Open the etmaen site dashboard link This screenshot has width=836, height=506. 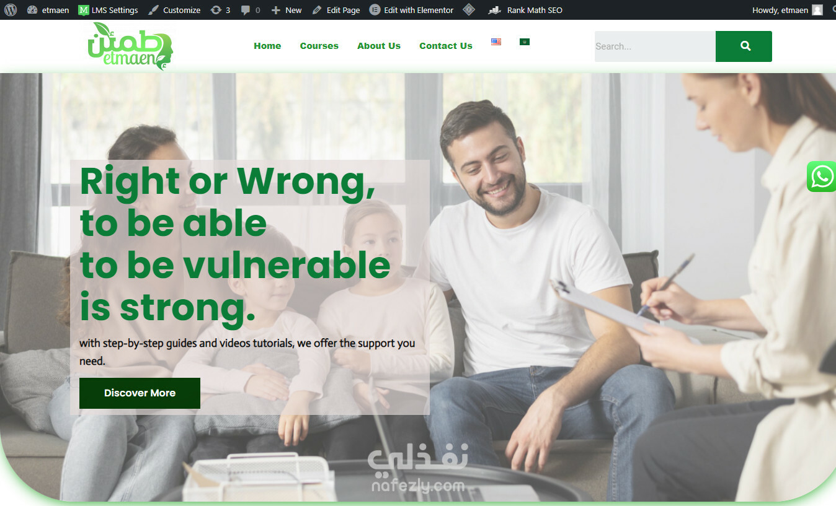point(48,10)
